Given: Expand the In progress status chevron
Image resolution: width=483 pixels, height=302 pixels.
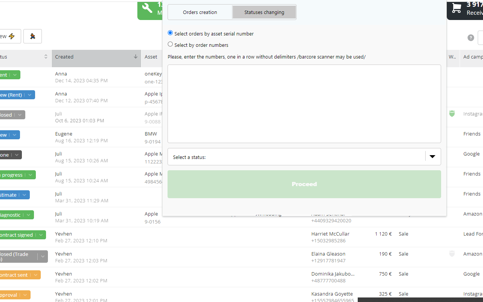Looking at the screenshot, I should coord(30,175).
